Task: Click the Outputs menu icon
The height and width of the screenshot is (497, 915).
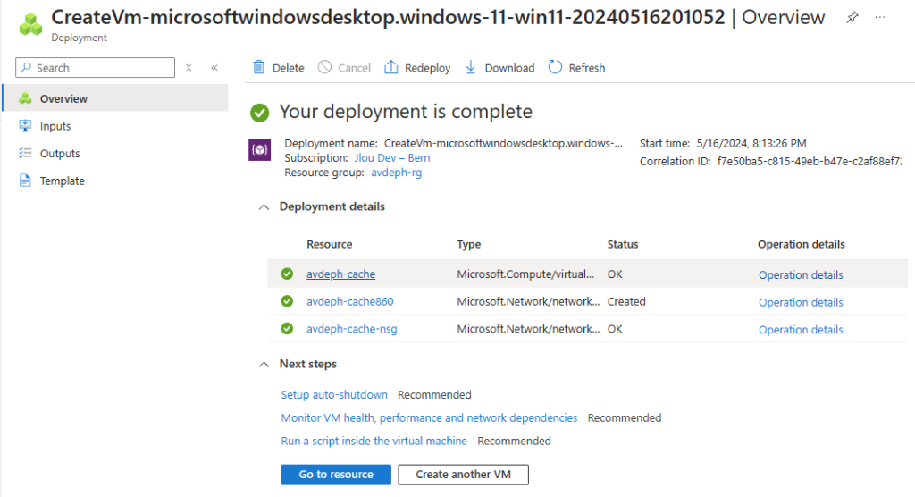Action: 25,153
